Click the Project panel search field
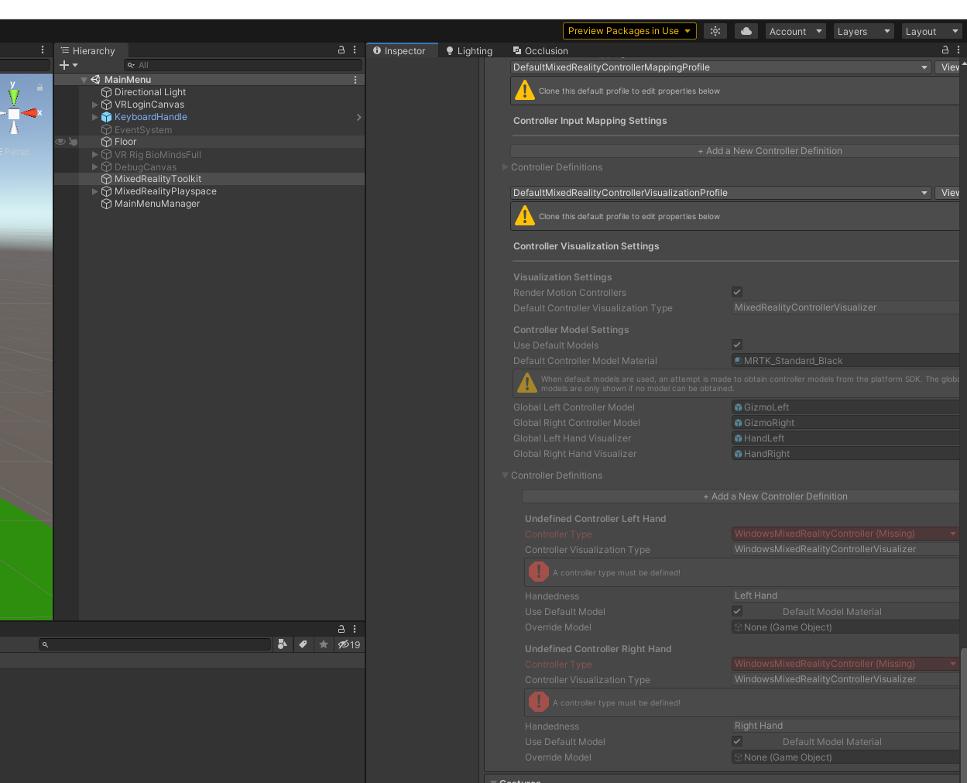Viewport: 967px width, 783px height. (x=155, y=644)
